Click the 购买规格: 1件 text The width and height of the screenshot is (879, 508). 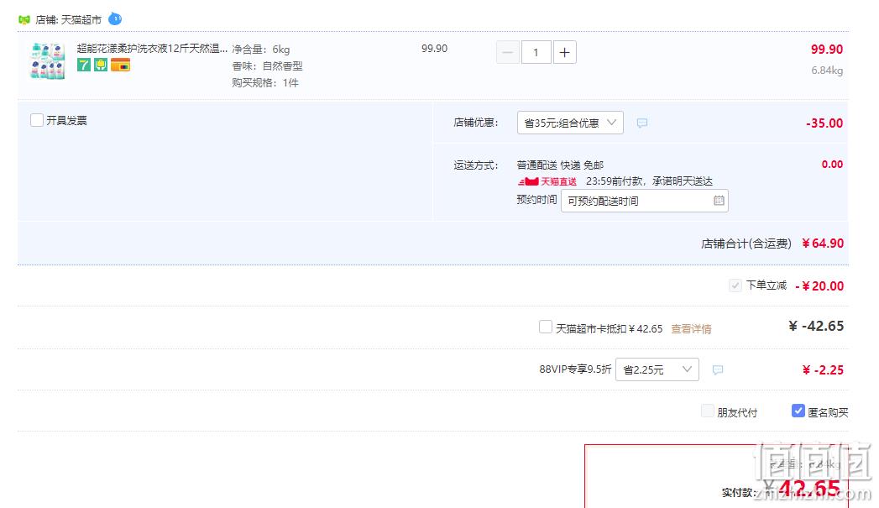tap(265, 83)
